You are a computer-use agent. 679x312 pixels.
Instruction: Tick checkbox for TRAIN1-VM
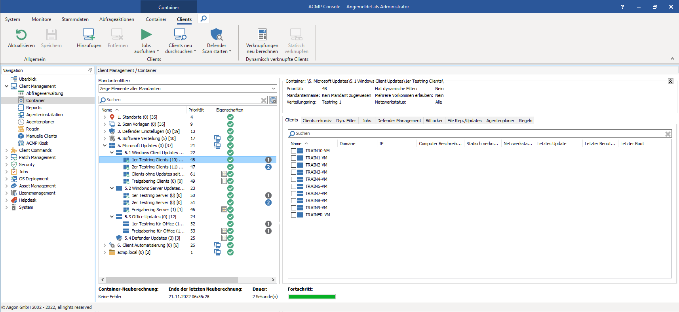293,158
